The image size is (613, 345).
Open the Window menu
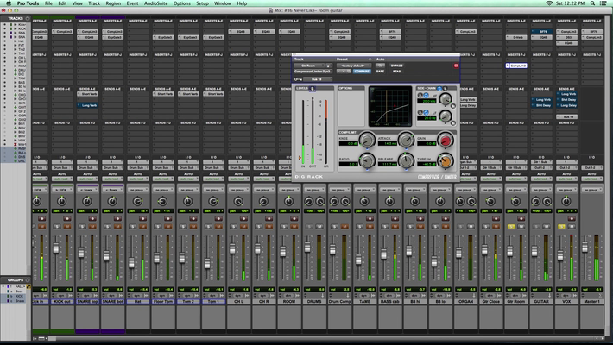(223, 3)
